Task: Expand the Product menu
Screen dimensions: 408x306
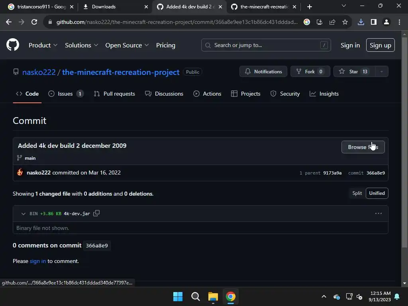Action: [x=43, y=45]
